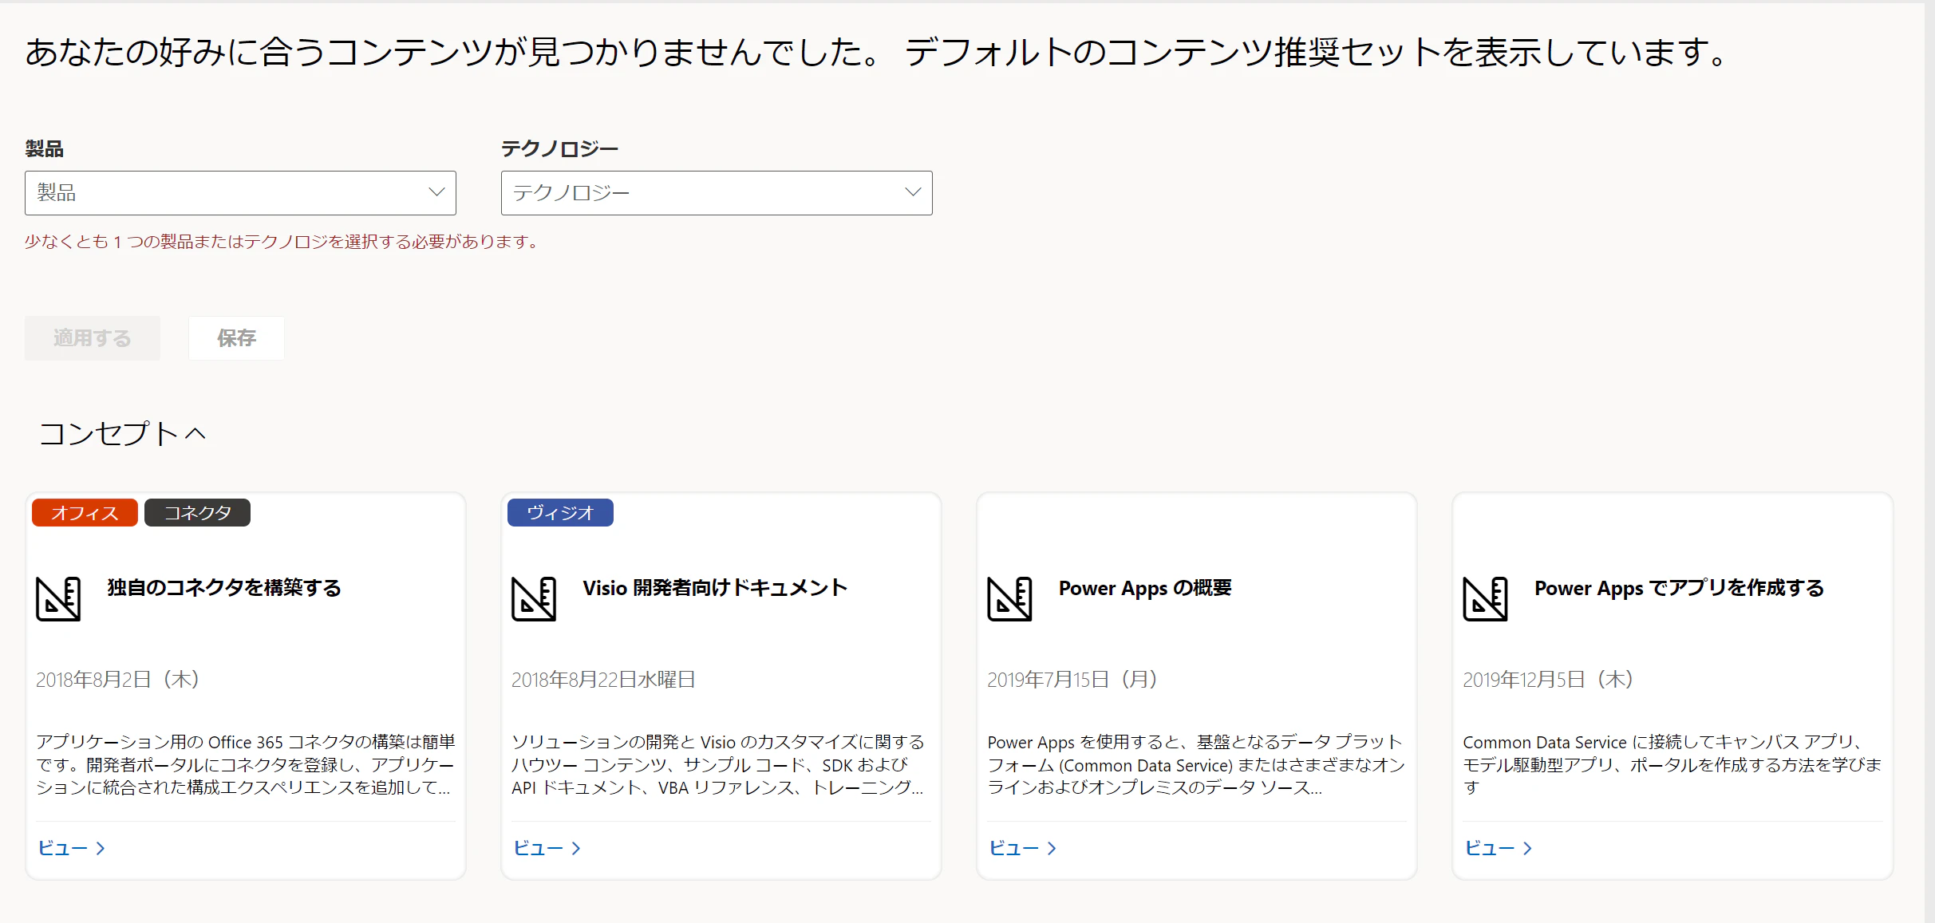Click the page heading about default content
This screenshot has width=1935, height=923.
tap(879, 53)
